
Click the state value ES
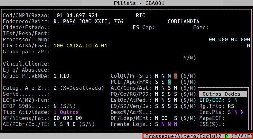[136, 27]
